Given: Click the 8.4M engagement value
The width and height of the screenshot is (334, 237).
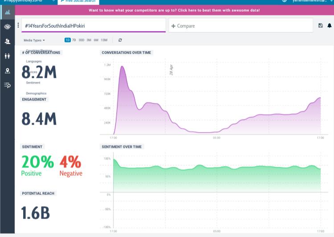Looking at the screenshot, I should pyautogui.click(x=39, y=118).
